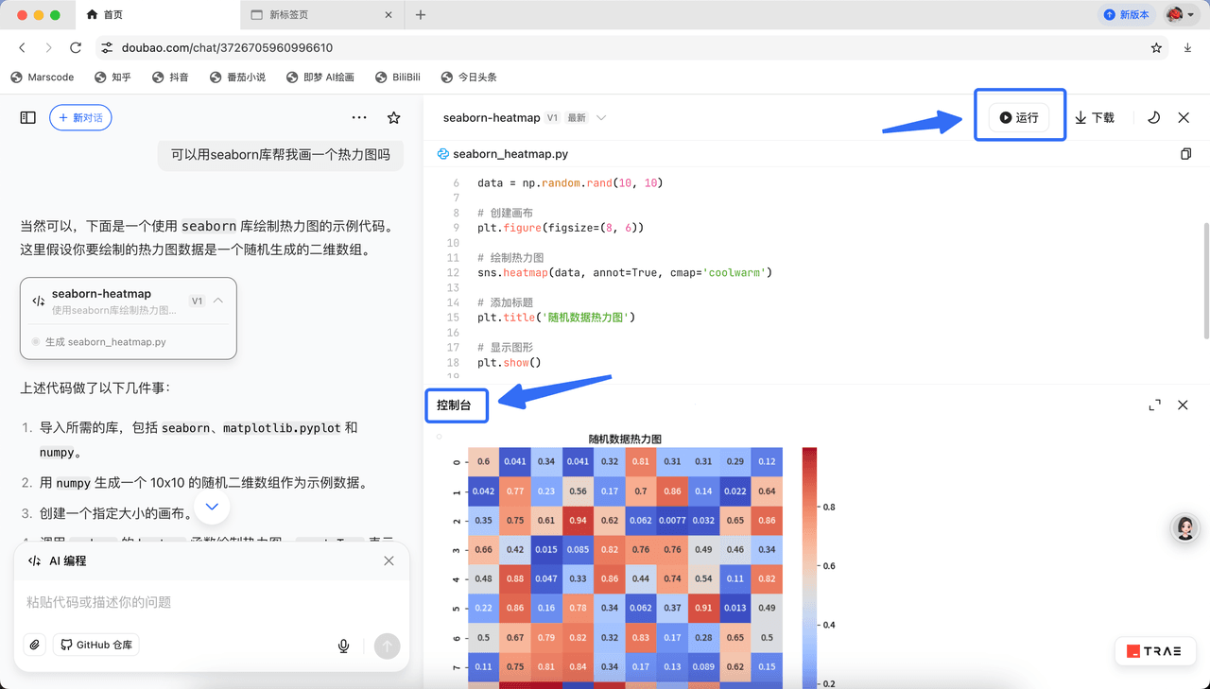Focus the 粘贴代码或描述你的问题 input field
Screen dimensions: 1210x689
[x=189, y=603]
